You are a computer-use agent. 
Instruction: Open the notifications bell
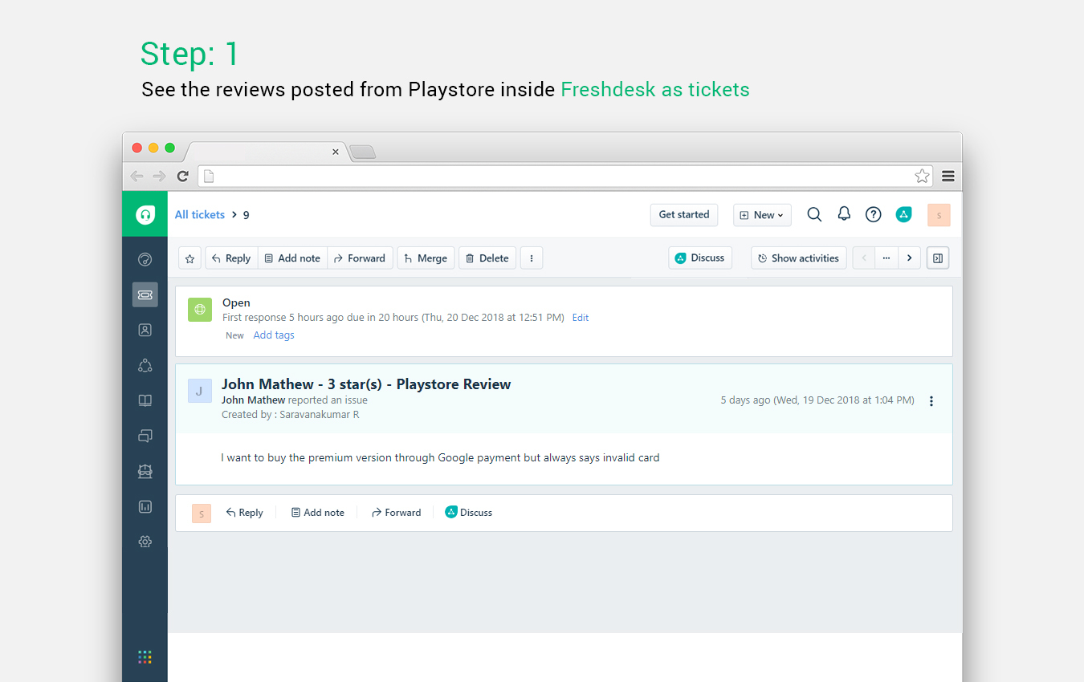(x=844, y=213)
